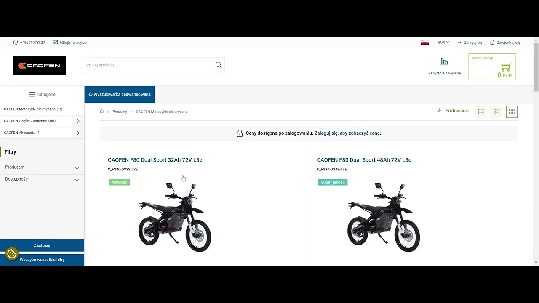The image size is (539, 303).
Task: Open the cookie settings icon
Action: pyautogui.click(x=12, y=254)
